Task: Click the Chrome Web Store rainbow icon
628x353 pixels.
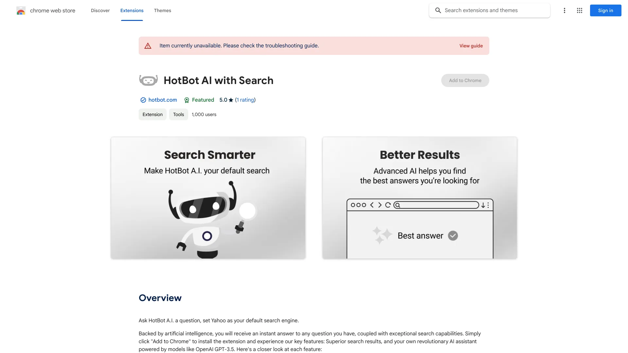Action: (x=20, y=10)
